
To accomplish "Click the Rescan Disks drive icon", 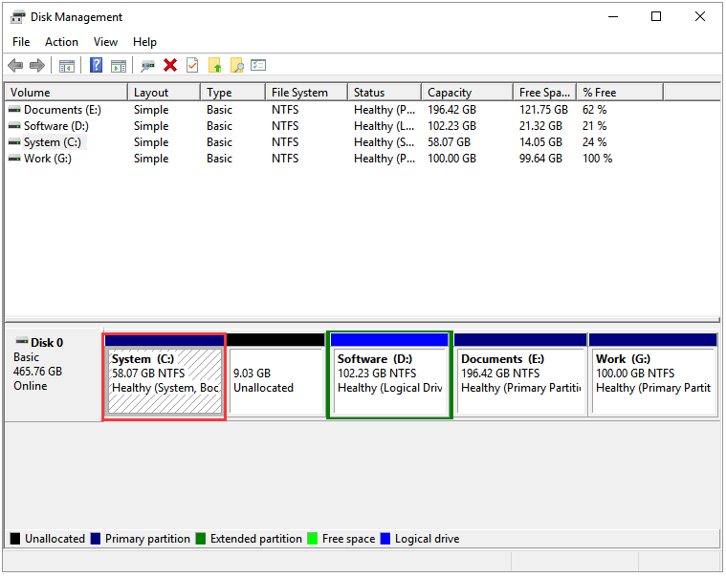I will tap(147, 66).
